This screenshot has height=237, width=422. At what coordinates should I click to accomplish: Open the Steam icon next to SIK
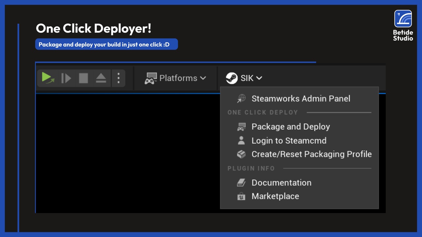pyautogui.click(x=232, y=78)
